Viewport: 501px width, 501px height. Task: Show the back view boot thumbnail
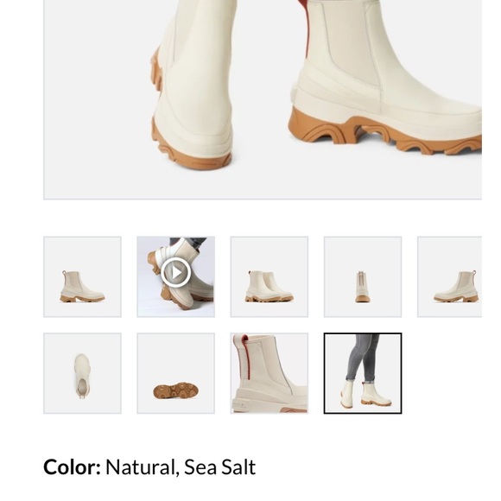click(x=363, y=276)
